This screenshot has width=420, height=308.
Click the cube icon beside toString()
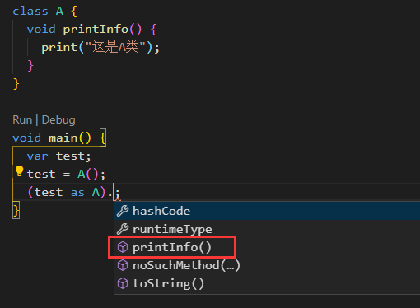[x=123, y=283]
